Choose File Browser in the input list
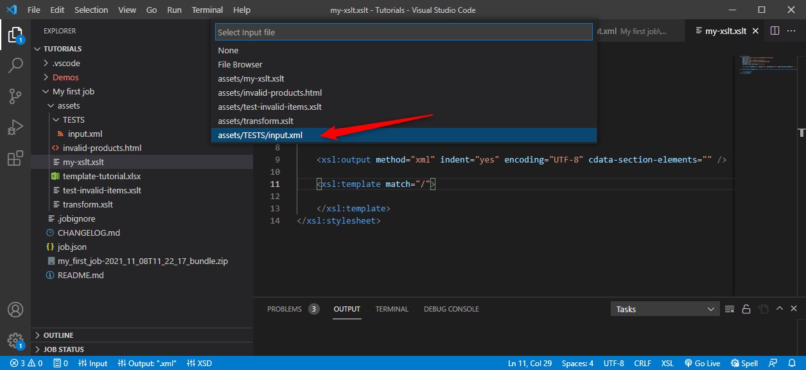This screenshot has height=370, width=806. (403, 64)
